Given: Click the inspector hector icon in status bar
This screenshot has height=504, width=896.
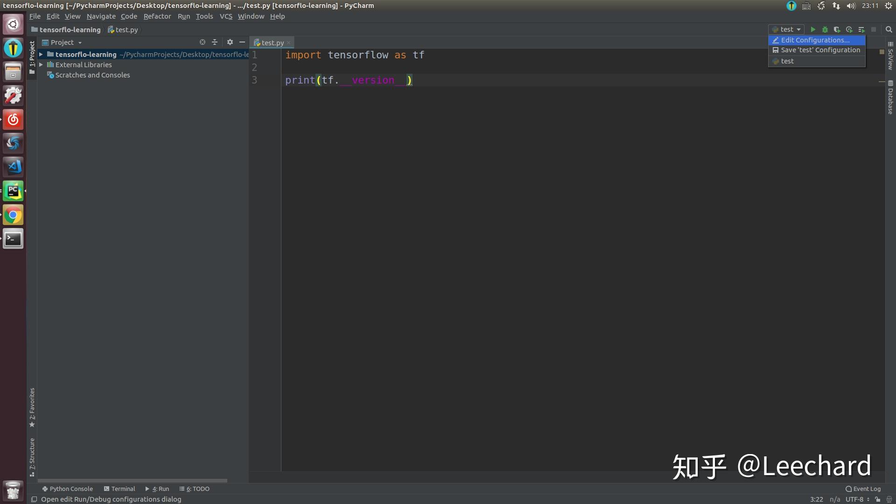Looking at the screenshot, I should click(x=889, y=499).
